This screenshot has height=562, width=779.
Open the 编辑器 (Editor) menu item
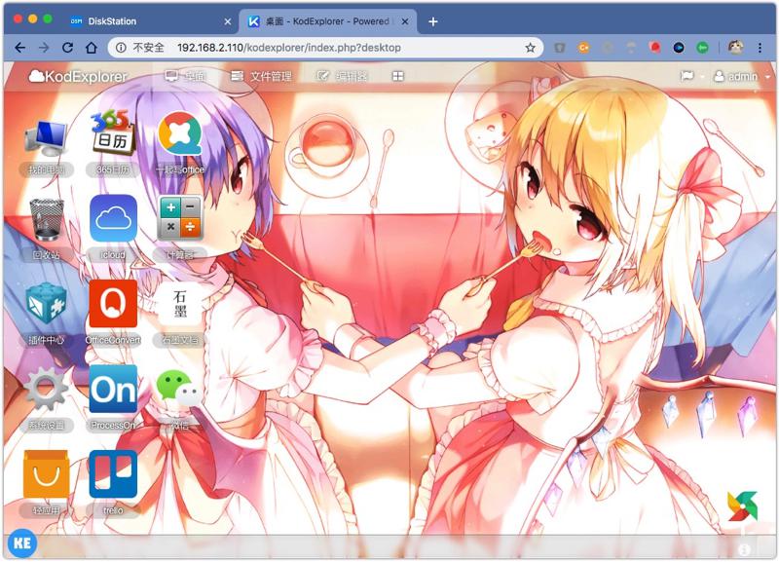(x=342, y=76)
